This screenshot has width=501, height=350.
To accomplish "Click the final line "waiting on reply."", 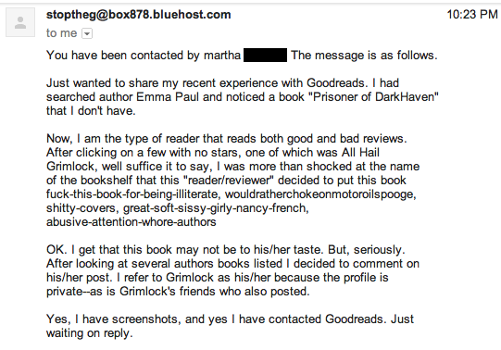I will coord(90,333).
